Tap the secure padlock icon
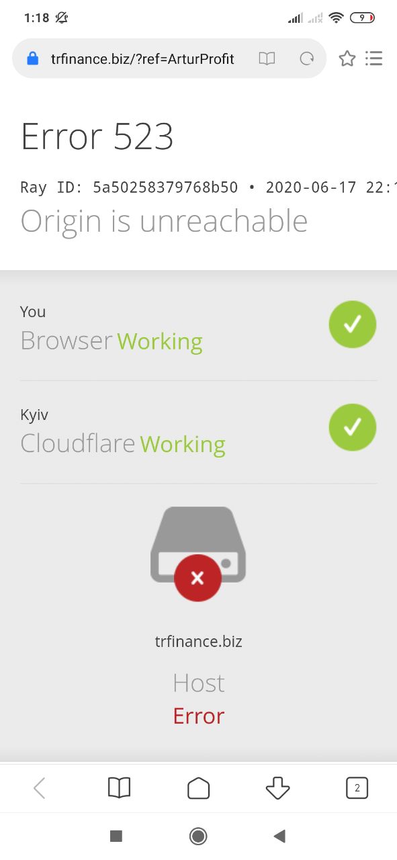Image resolution: width=397 pixels, height=860 pixels. (x=32, y=59)
